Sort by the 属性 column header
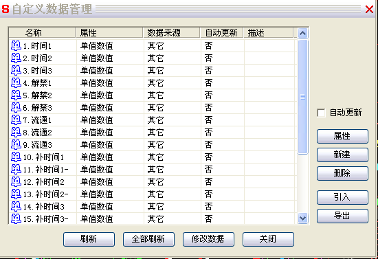 (109, 33)
